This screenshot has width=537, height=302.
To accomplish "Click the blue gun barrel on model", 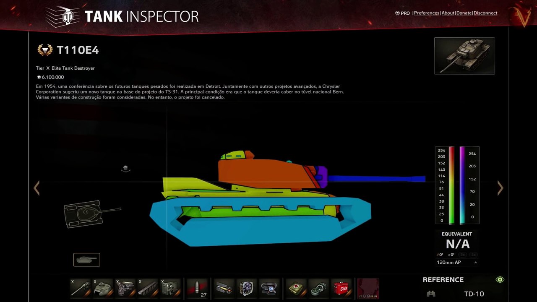I will [376, 179].
